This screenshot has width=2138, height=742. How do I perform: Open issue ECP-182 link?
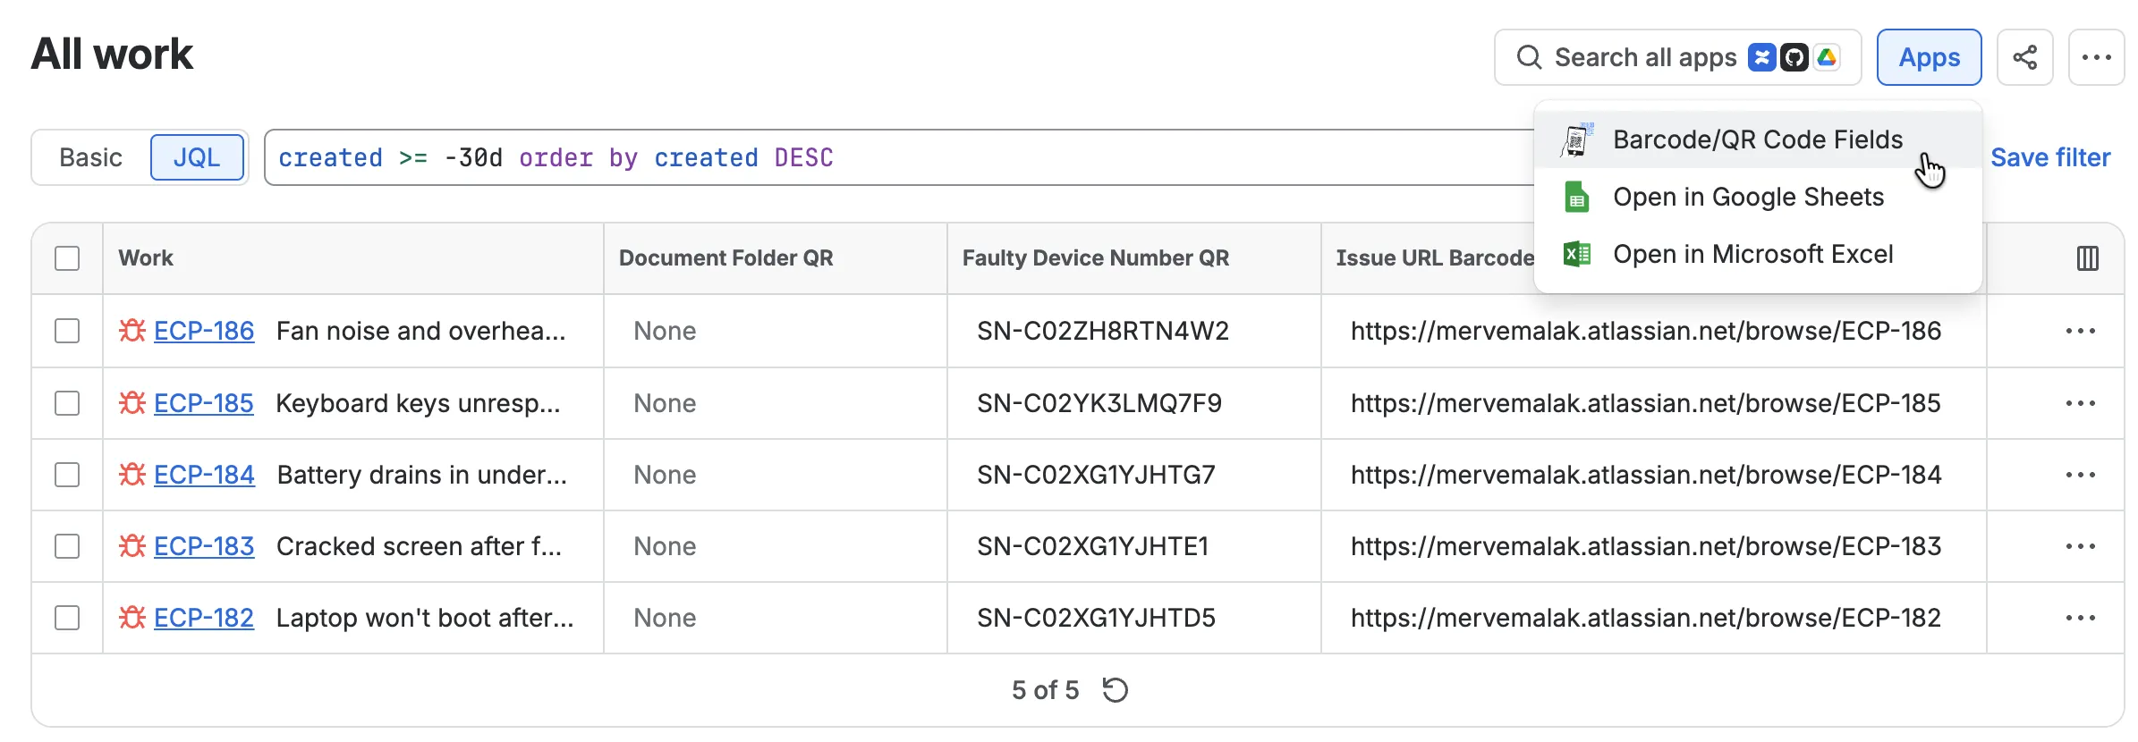pos(204,618)
